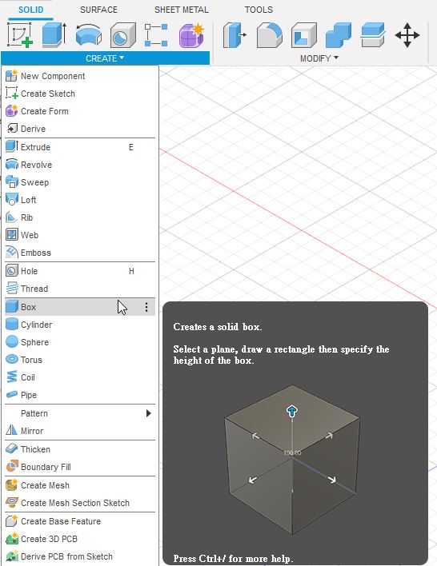Viewport: 437px width, 566px height.
Task: Pick Sweep from the Create menu
Action: [x=80, y=182]
